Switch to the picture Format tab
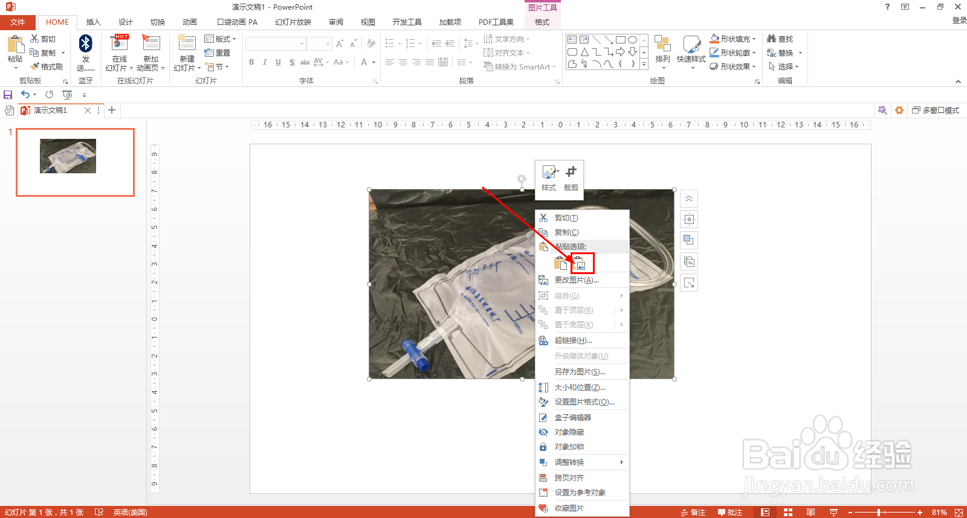The height and width of the screenshot is (518, 967). 542,22
